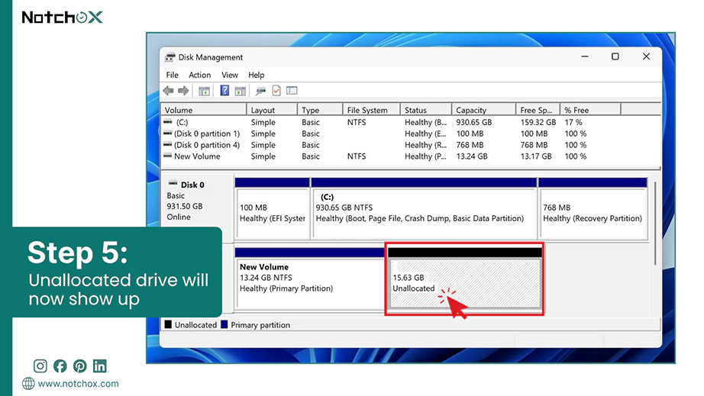Select the (Disk 0 partition 1) volume name
Screen dimensions: 704x396
(207, 134)
